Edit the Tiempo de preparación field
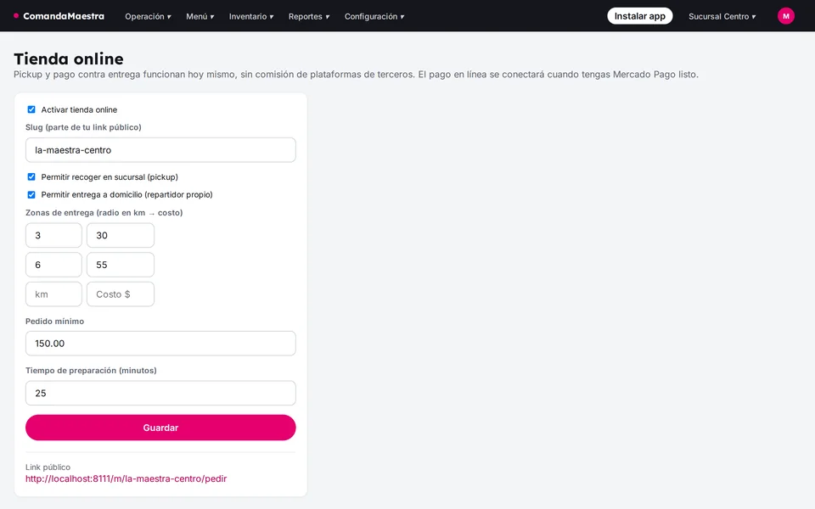The height and width of the screenshot is (509, 815). point(160,393)
